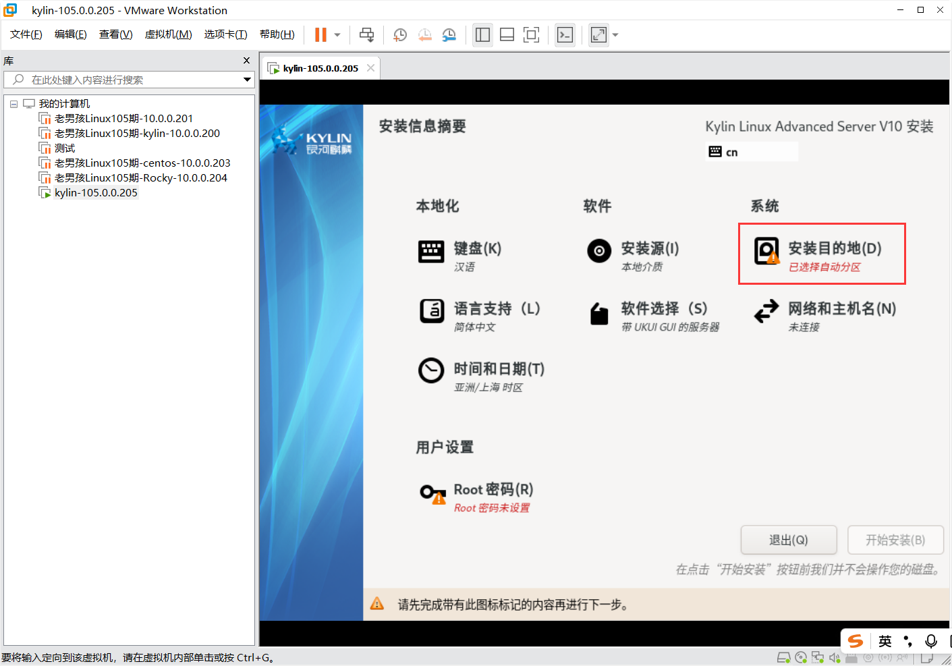Click the hard disk status icon
The width and height of the screenshot is (952, 666).
tap(783, 658)
